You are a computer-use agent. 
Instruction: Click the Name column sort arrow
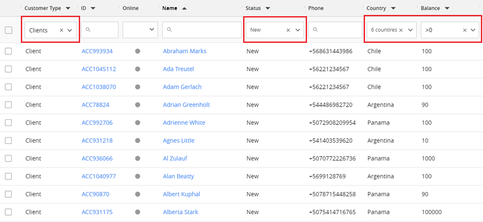(x=184, y=8)
